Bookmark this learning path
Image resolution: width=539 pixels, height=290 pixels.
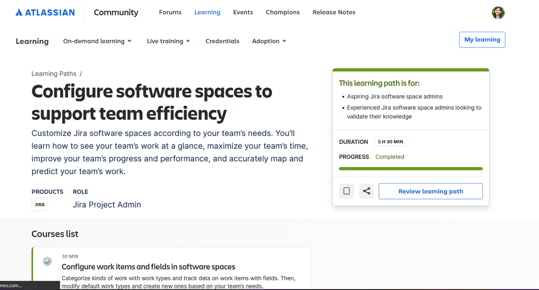tap(346, 191)
